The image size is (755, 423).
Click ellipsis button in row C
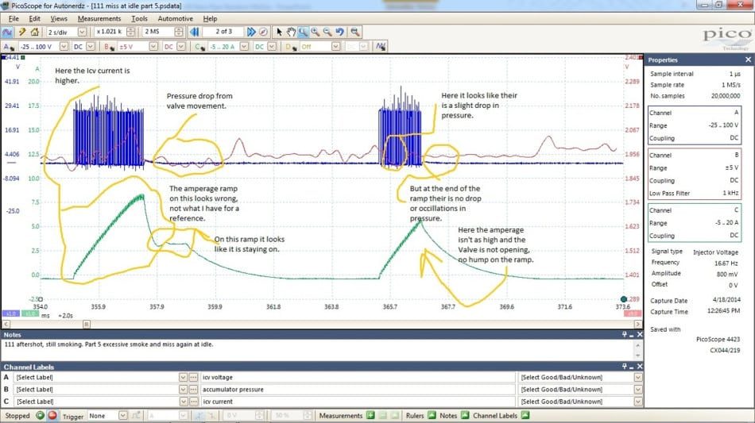(194, 402)
